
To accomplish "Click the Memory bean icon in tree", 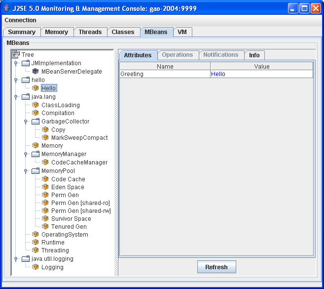I will pos(36,146).
